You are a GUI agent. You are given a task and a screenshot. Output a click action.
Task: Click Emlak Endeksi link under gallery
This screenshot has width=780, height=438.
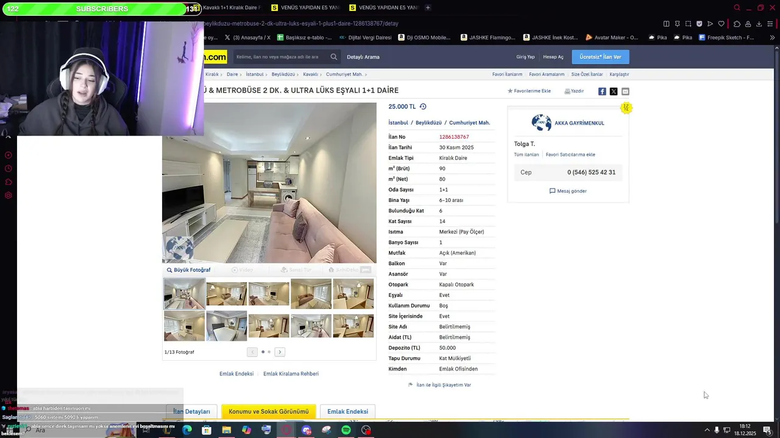(x=236, y=374)
